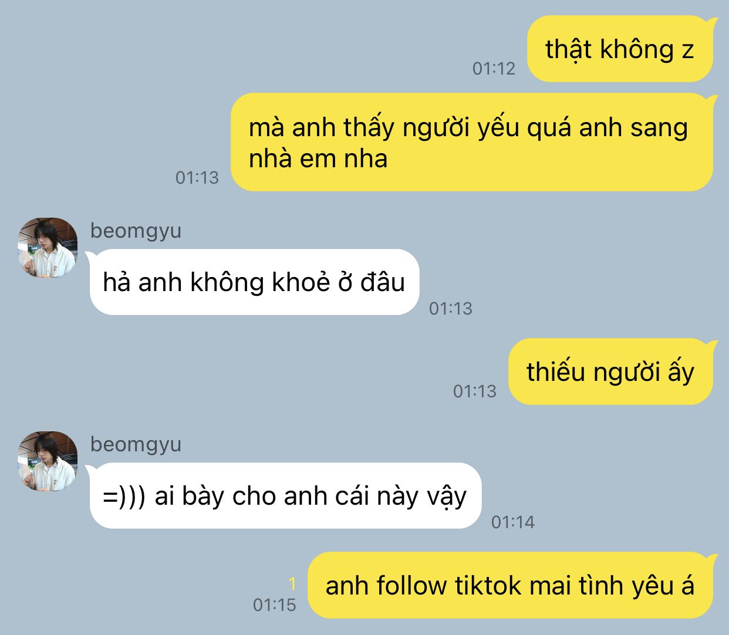Image resolution: width=729 pixels, height=635 pixels.
Task: Select the 'mà anh thấy người yếu quá' bubble
Action: click(472, 142)
